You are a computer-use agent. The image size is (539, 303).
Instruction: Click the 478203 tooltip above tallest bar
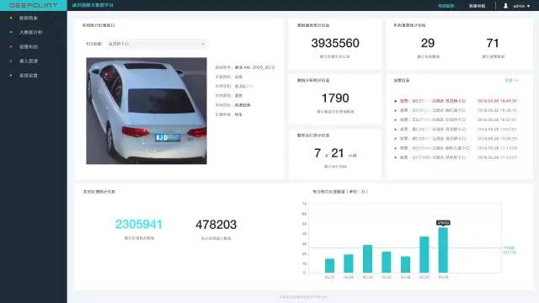pyautogui.click(x=443, y=222)
